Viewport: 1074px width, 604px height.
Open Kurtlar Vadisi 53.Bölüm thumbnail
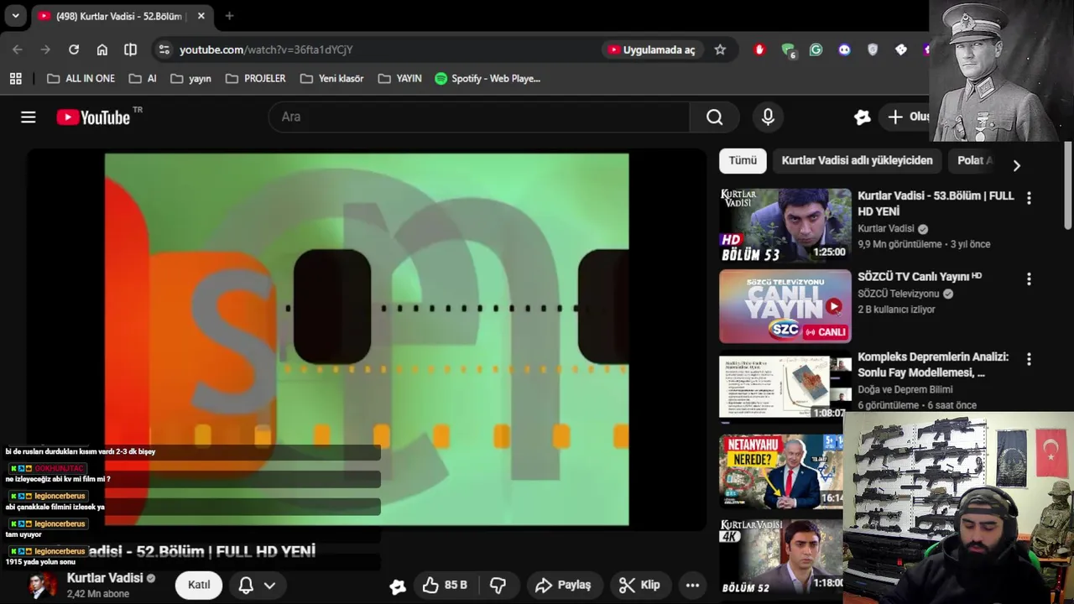[x=785, y=226]
